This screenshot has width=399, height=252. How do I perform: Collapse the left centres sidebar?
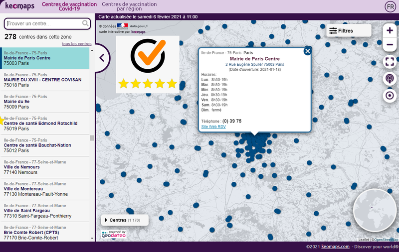(102, 58)
